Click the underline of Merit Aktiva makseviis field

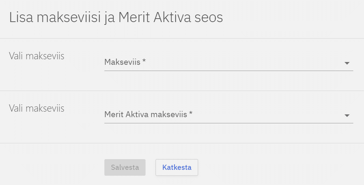click(228, 123)
